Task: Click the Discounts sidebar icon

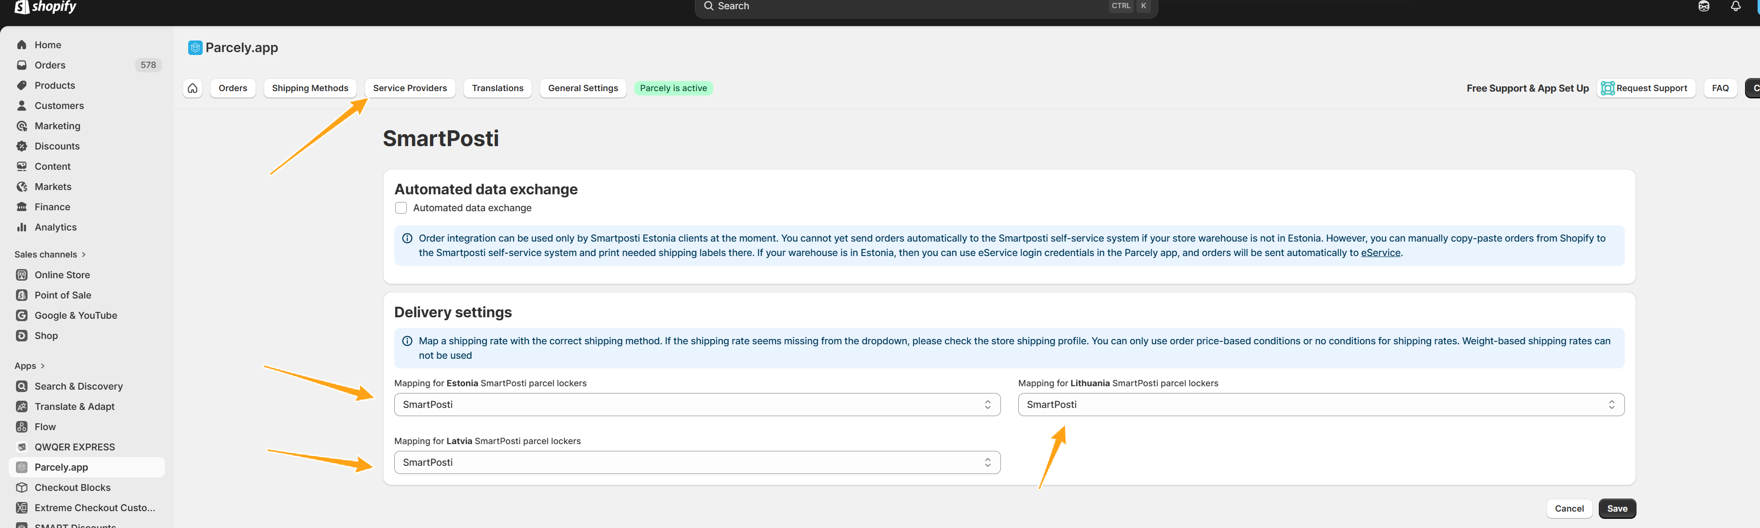Action: click(22, 146)
